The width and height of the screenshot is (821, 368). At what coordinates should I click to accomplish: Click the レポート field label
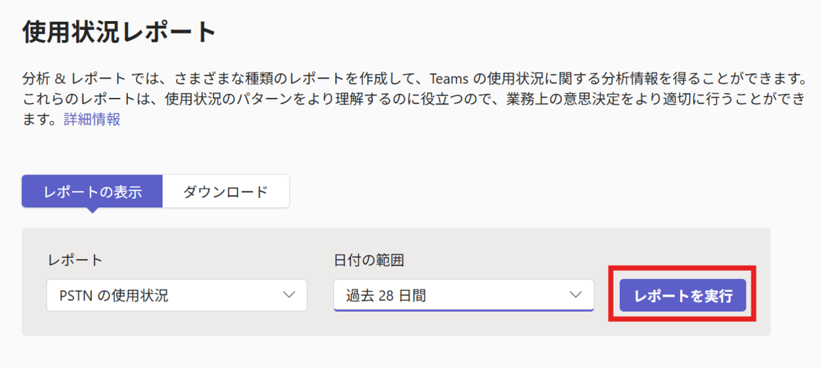click(x=75, y=260)
